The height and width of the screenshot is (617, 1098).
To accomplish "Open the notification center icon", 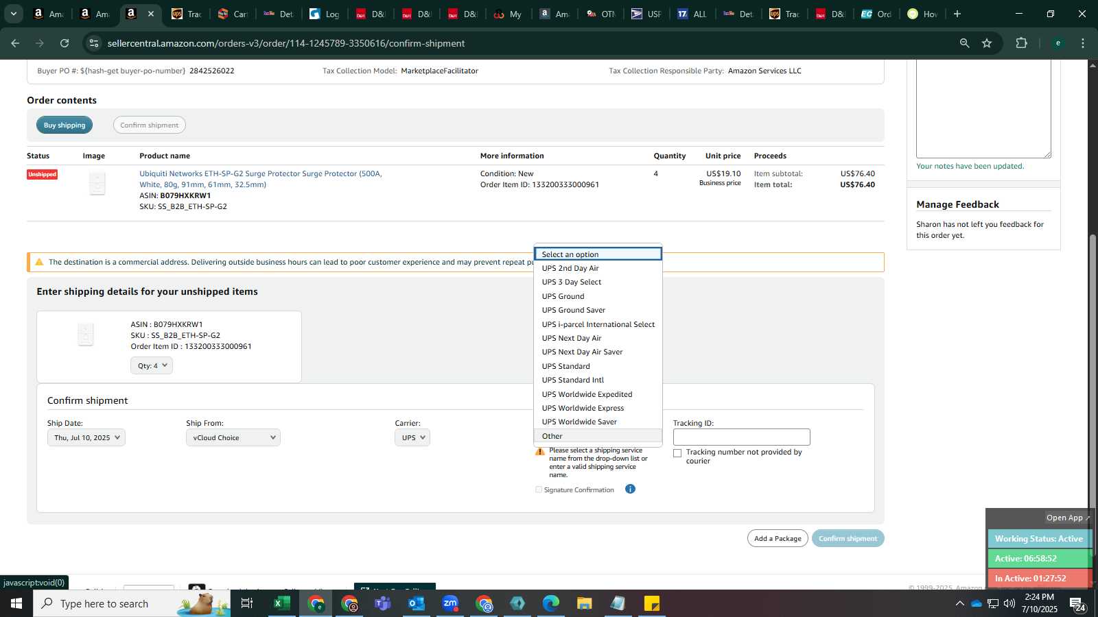I will [1077, 603].
